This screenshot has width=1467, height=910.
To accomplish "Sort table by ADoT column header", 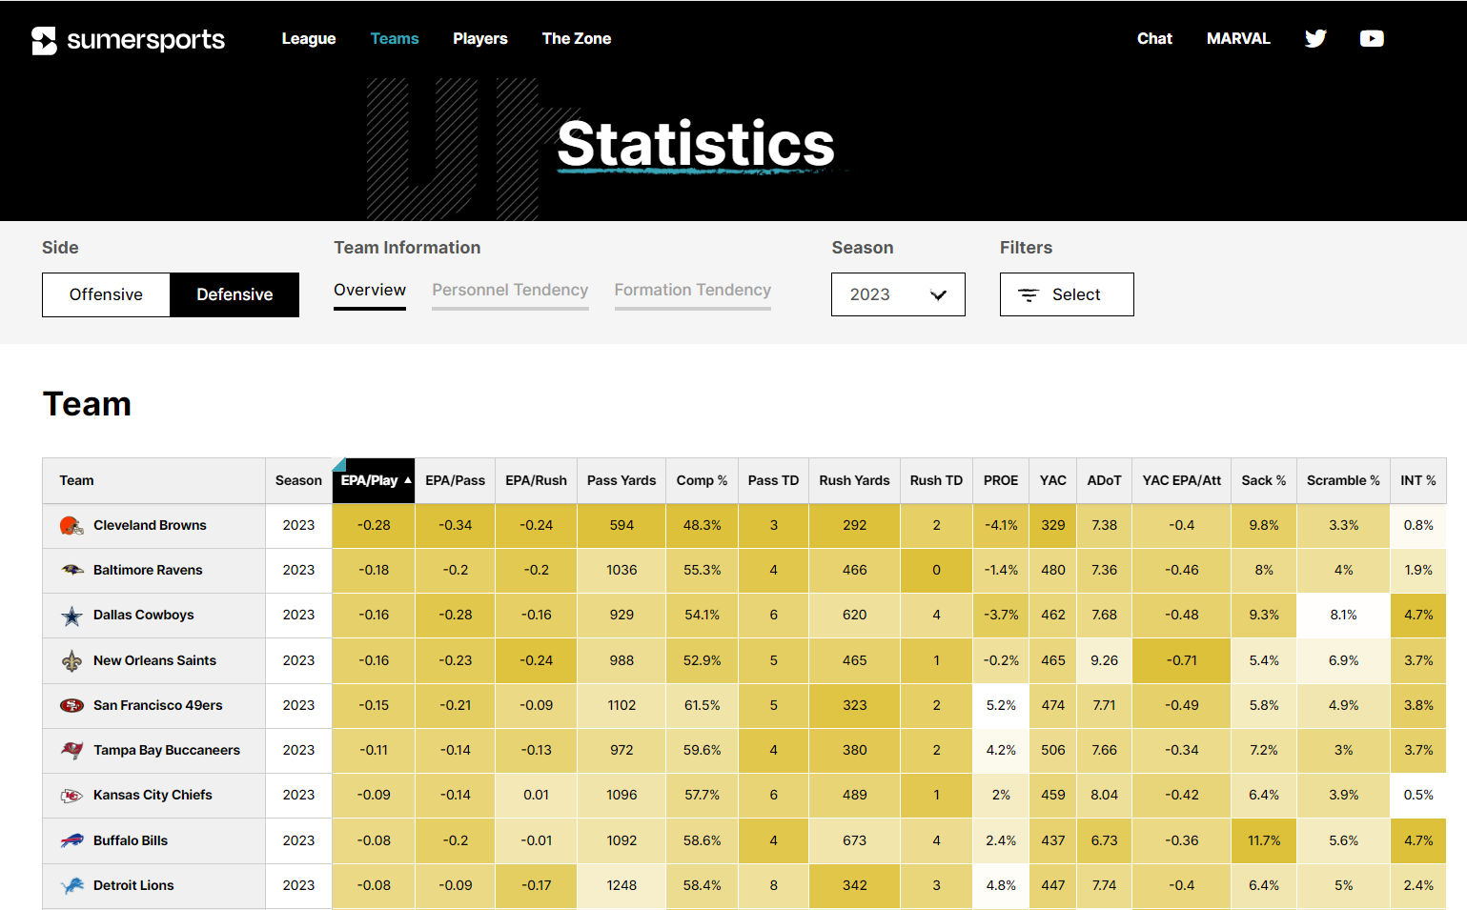I will pyautogui.click(x=1104, y=480).
